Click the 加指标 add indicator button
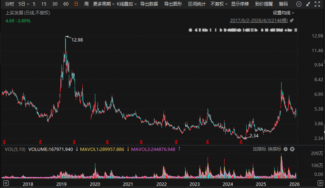The height and width of the screenshot is (188, 325). [259, 149]
